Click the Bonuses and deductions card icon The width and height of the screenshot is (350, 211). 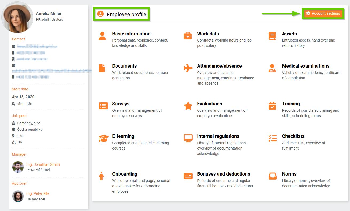[x=188, y=176]
